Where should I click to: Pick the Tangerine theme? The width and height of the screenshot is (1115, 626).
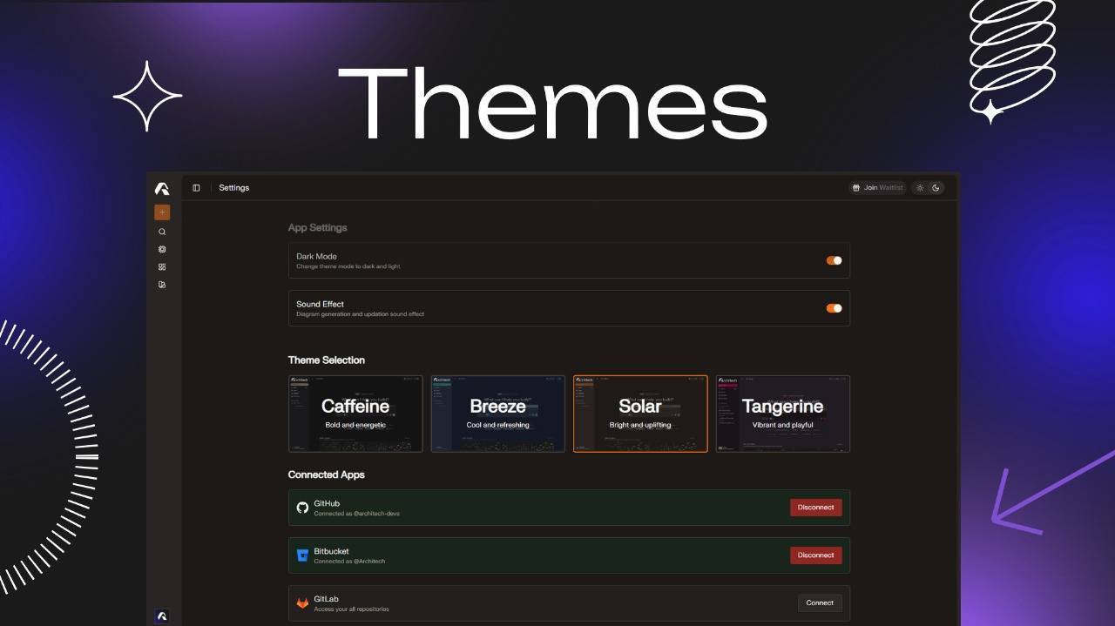click(x=782, y=414)
